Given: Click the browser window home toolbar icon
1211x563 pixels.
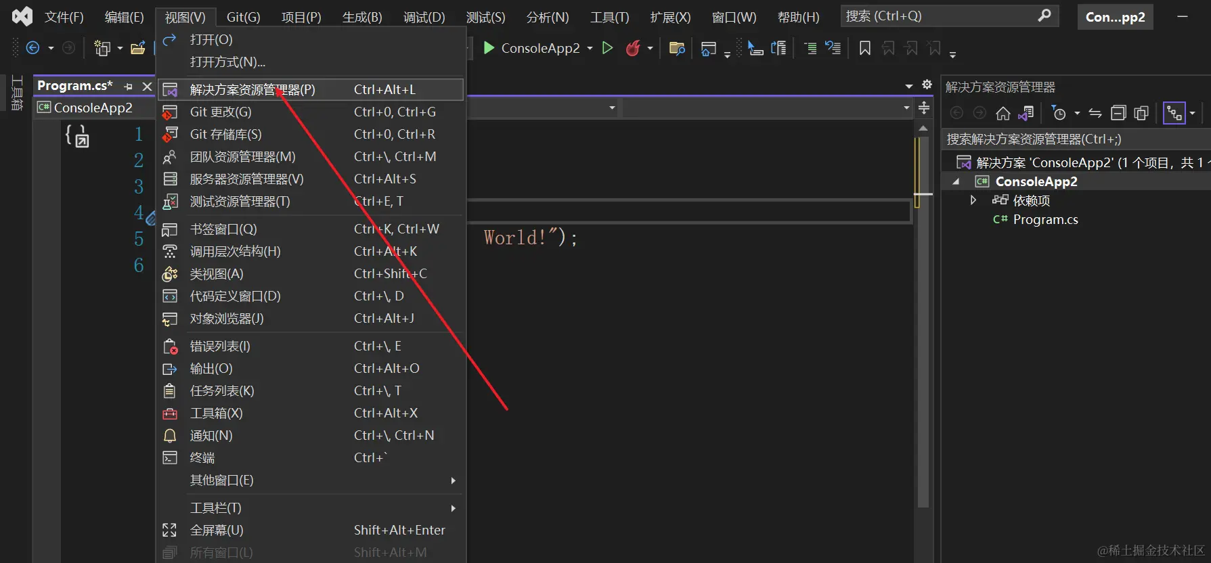Looking at the screenshot, I should pyautogui.click(x=708, y=48).
